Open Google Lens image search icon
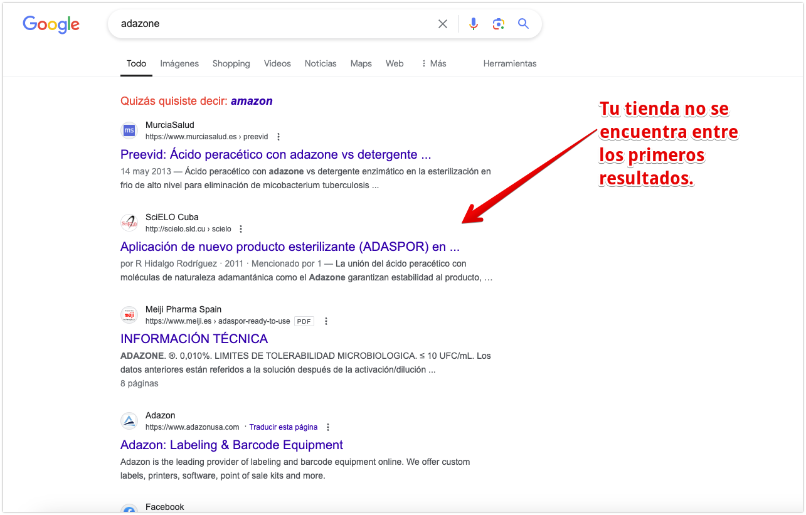The width and height of the screenshot is (806, 515). tap(499, 24)
